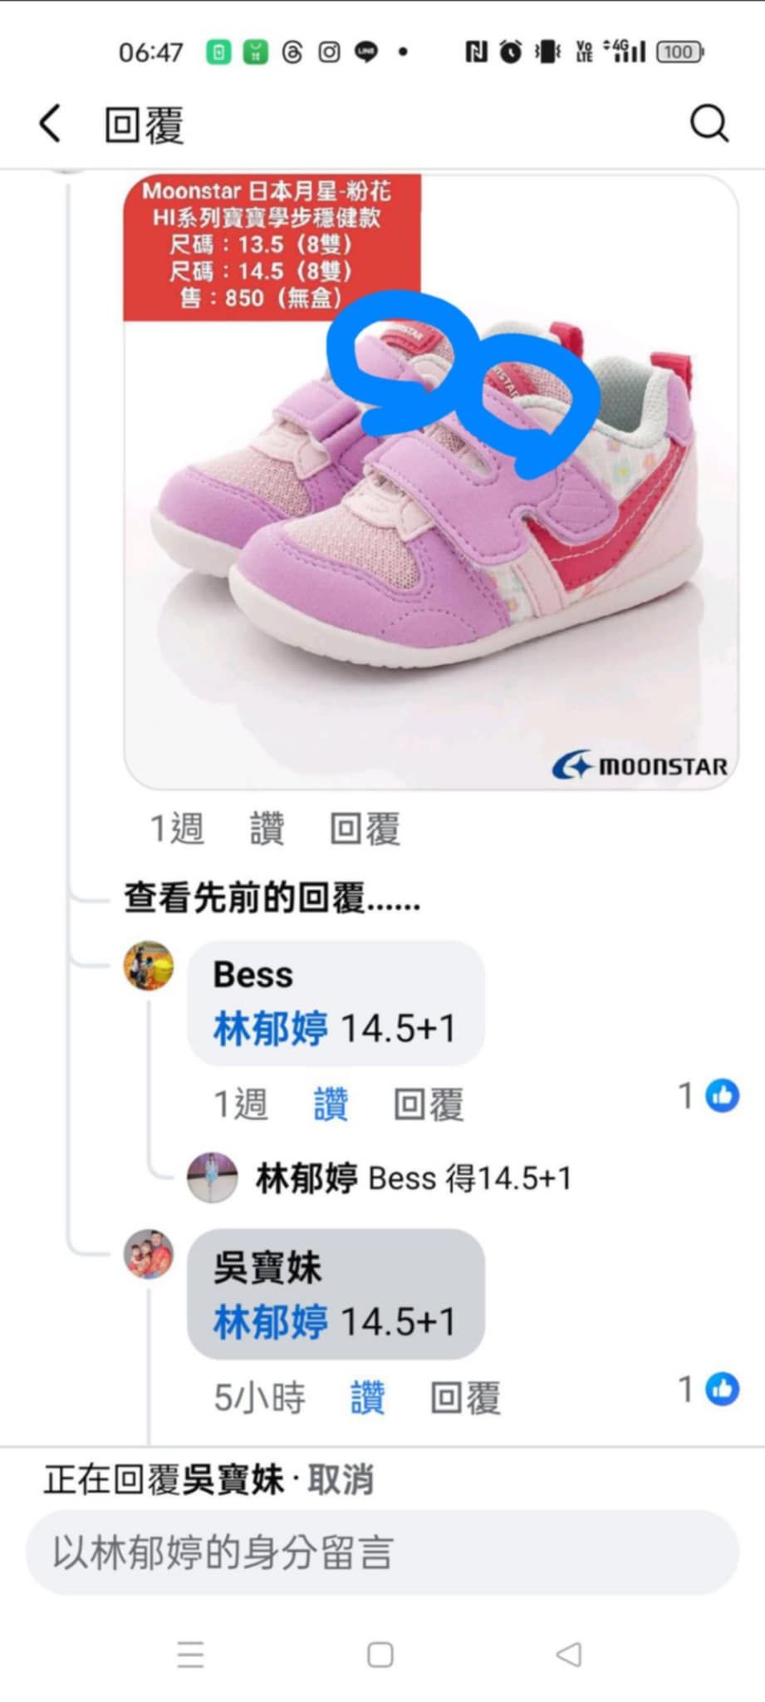Open the Moonstar pink shoe image
The height and width of the screenshot is (1702, 765).
click(431, 481)
